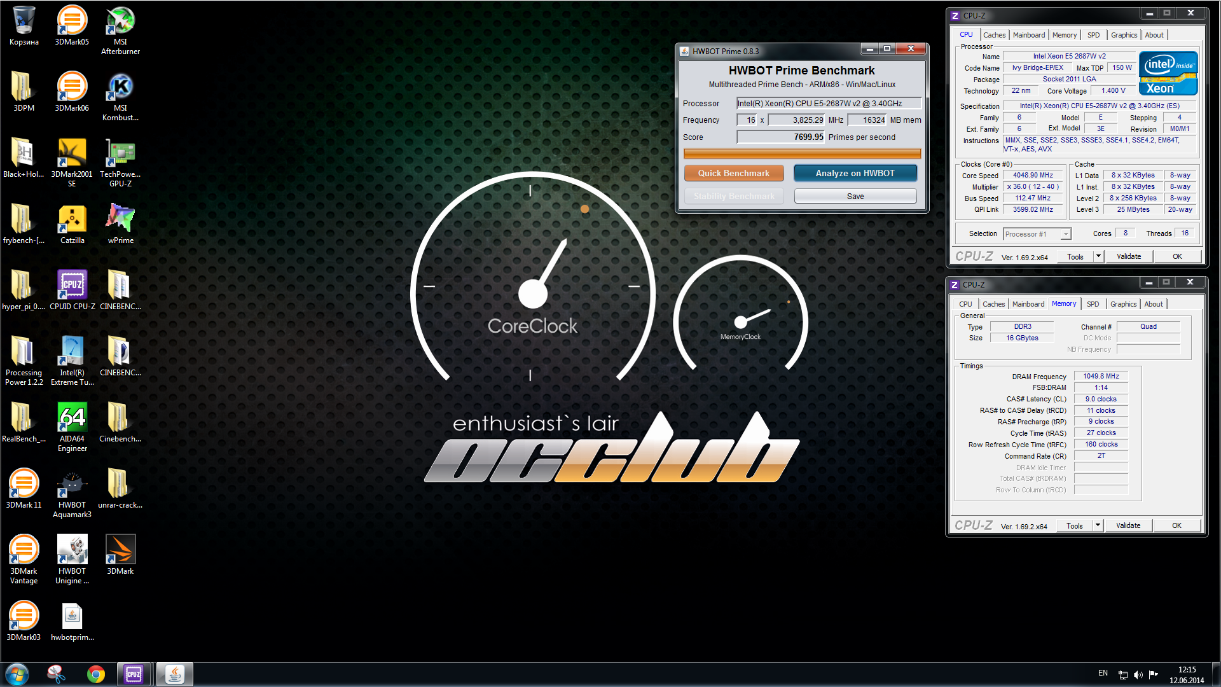Click the Intel Xeon logo in CPU-Z
Image resolution: width=1221 pixels, height=687 pixels.
1168,73
